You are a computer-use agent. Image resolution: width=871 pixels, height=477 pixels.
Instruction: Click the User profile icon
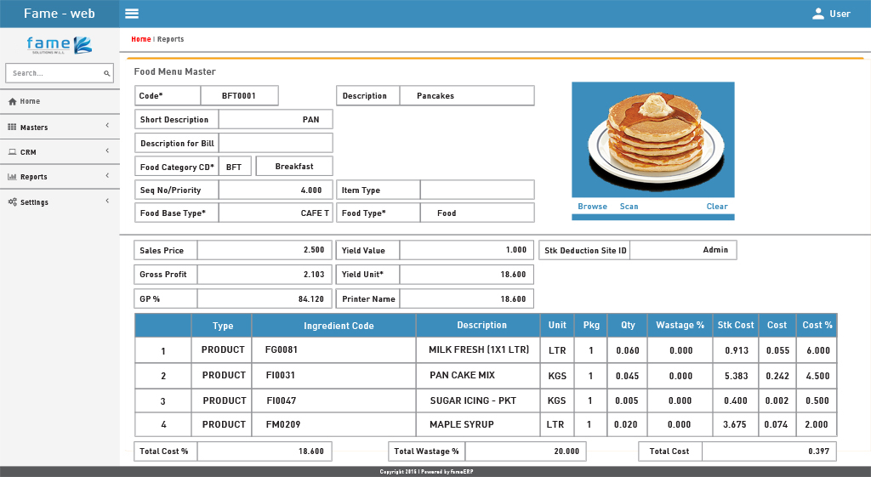[818, 14]
